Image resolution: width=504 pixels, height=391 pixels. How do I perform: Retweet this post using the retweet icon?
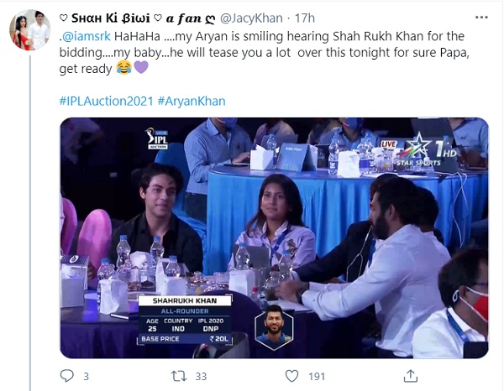click(x=179, y=376)
